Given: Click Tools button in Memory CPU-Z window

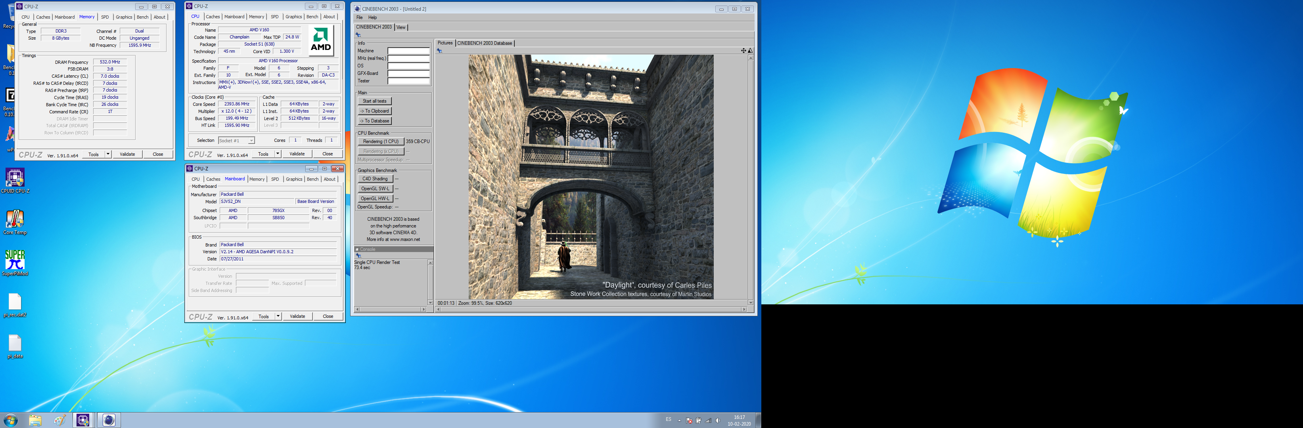Looking at the screenshot, I should 94,154.
